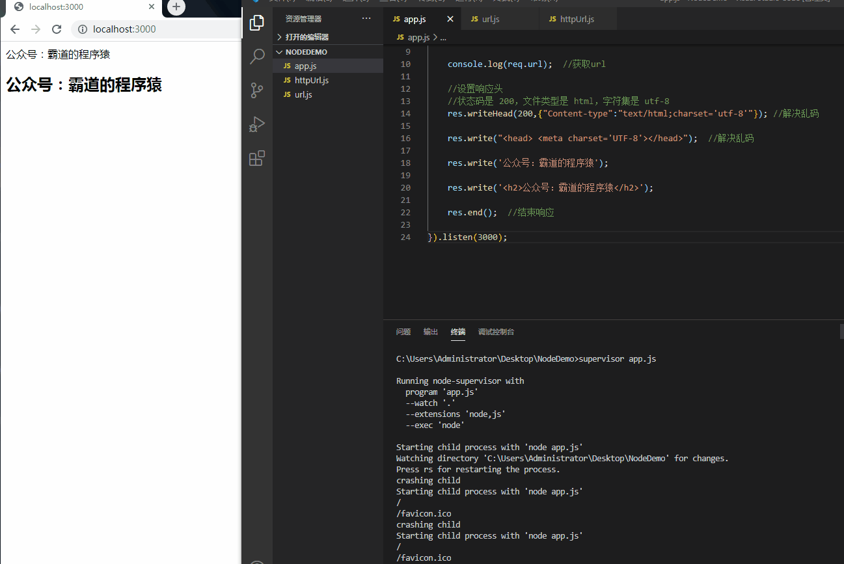Click the first /favicon.ico terminal line
The height and width of the screenshot is (564, 844).
pyautogui.click(x=424, y=513)
